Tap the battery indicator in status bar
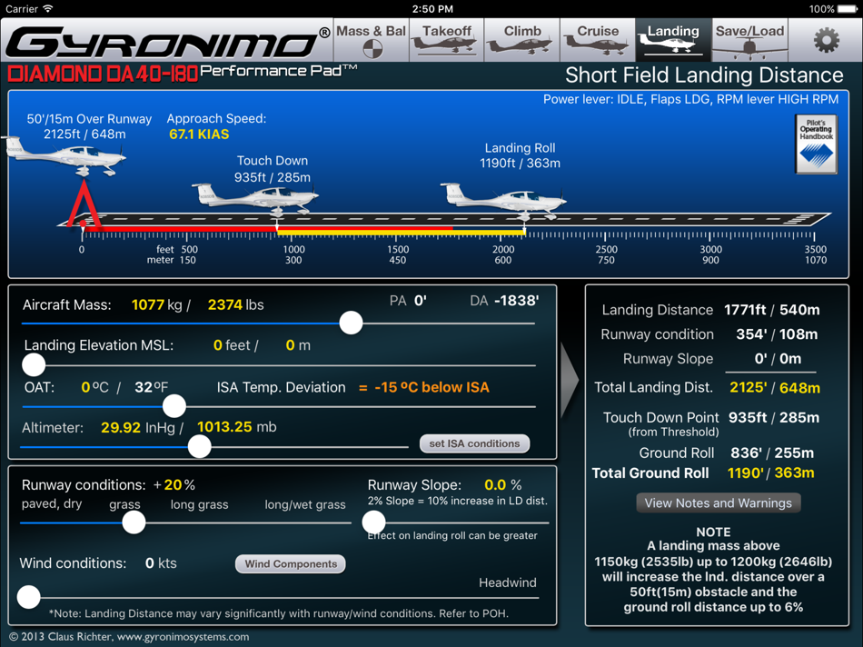Viewport: 863px width, 647px height. click(x=847, y=9)
